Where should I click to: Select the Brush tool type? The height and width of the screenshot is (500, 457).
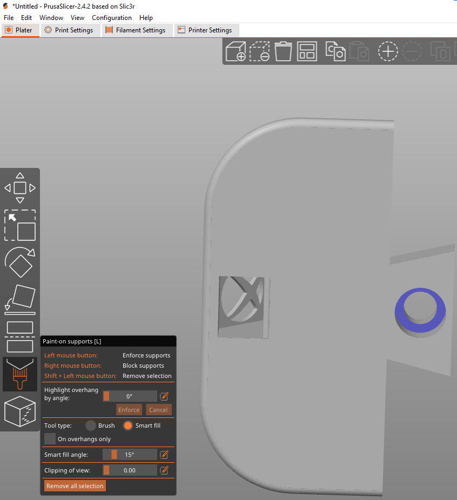point(91,425)
